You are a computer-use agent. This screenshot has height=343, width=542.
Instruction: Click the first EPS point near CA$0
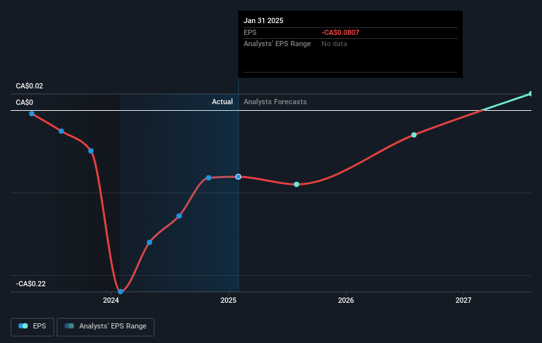[32, 113]
